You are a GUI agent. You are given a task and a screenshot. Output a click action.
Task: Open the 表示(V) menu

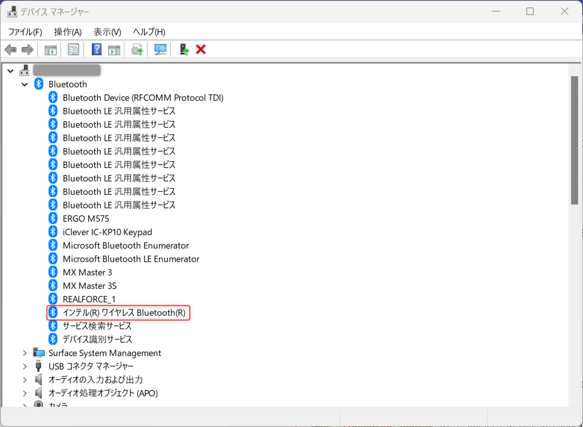click(107, 32)
